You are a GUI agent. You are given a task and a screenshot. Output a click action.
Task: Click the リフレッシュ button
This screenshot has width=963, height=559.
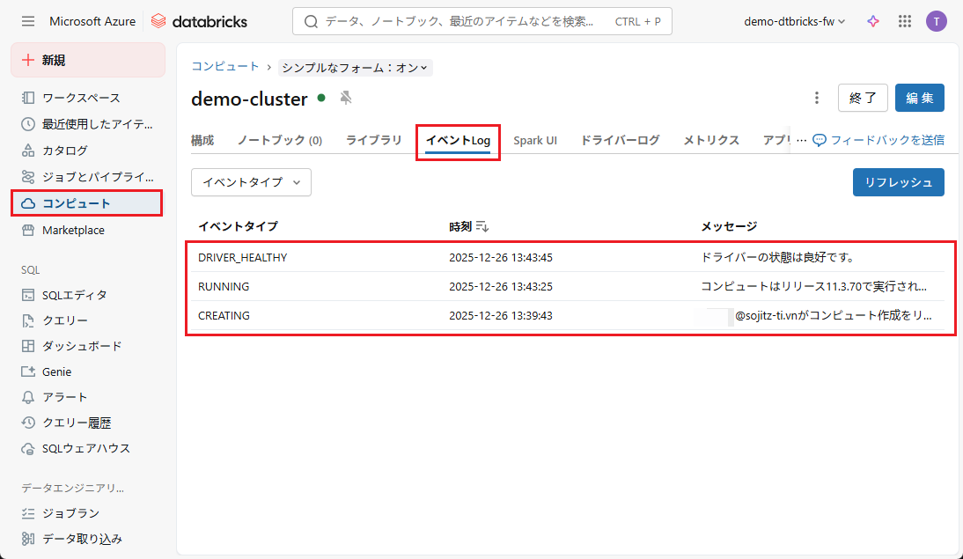point(898,182)
